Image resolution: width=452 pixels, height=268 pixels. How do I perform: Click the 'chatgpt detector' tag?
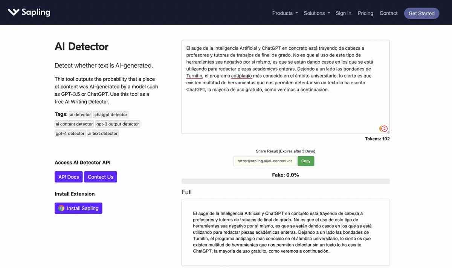111,114
